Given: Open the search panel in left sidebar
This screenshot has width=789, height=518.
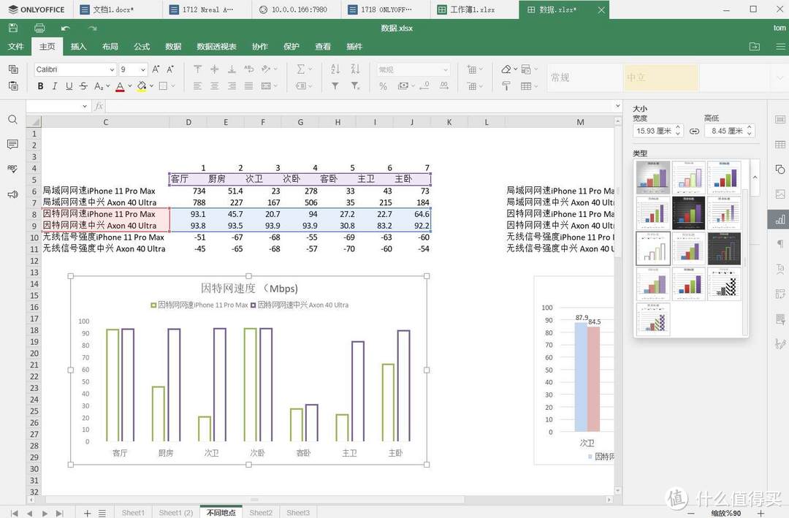Looking at the screenshot, I should (x=12, y=119).
